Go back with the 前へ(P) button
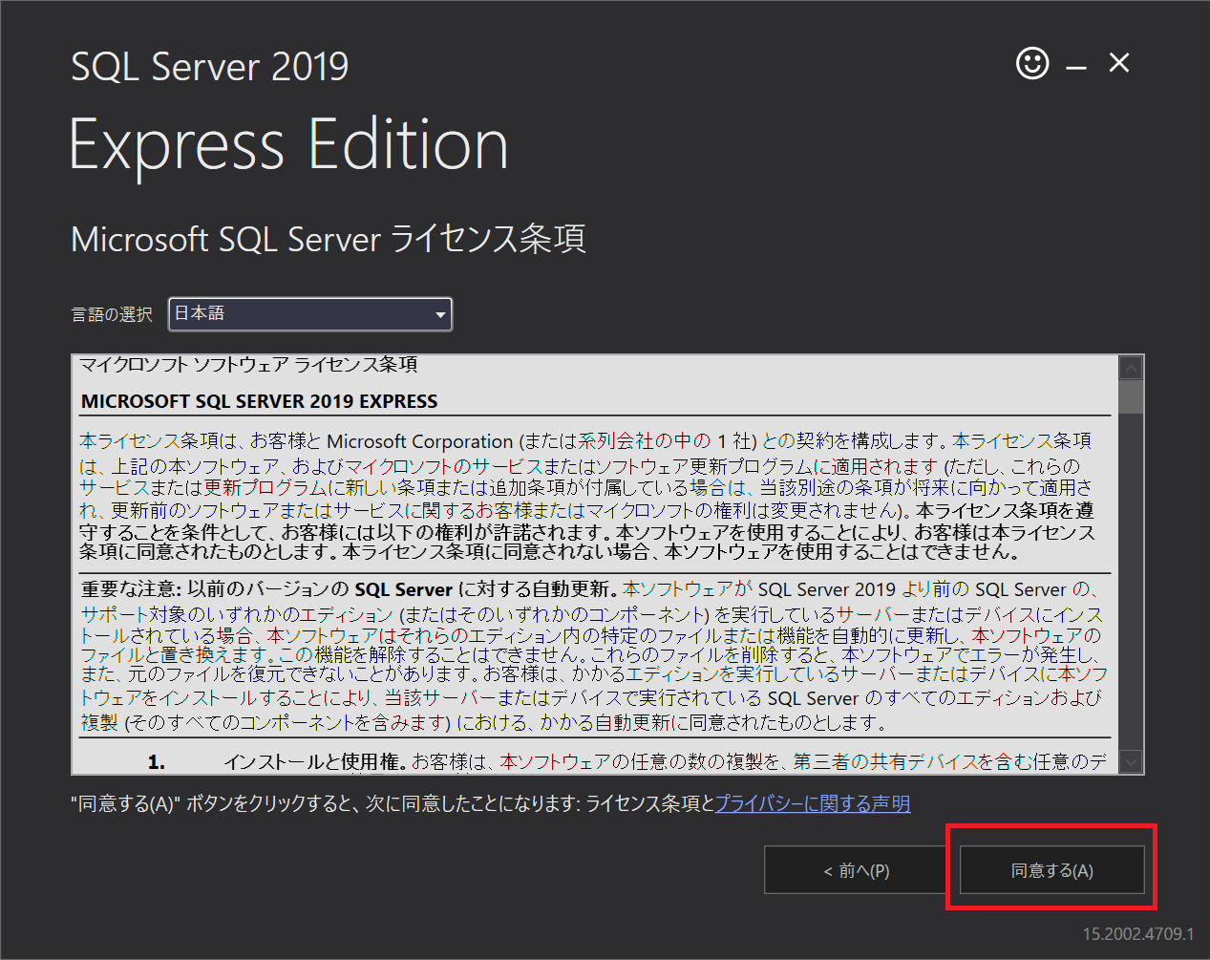Screen dimensions: 1210x960 (857, 870)
